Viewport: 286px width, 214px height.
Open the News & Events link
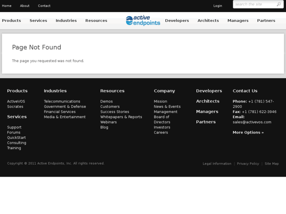click(167, 106)
